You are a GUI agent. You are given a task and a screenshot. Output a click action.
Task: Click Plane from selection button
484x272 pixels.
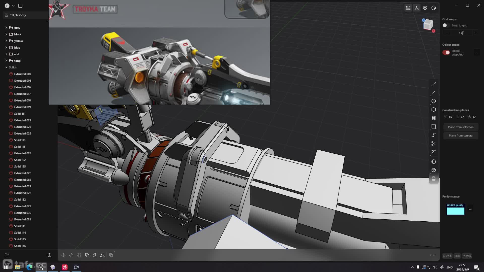[461, 127]
